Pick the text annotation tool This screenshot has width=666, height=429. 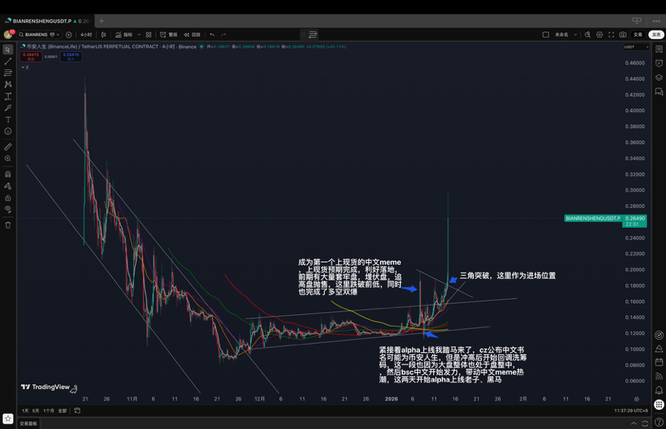(x=8, y=119)
